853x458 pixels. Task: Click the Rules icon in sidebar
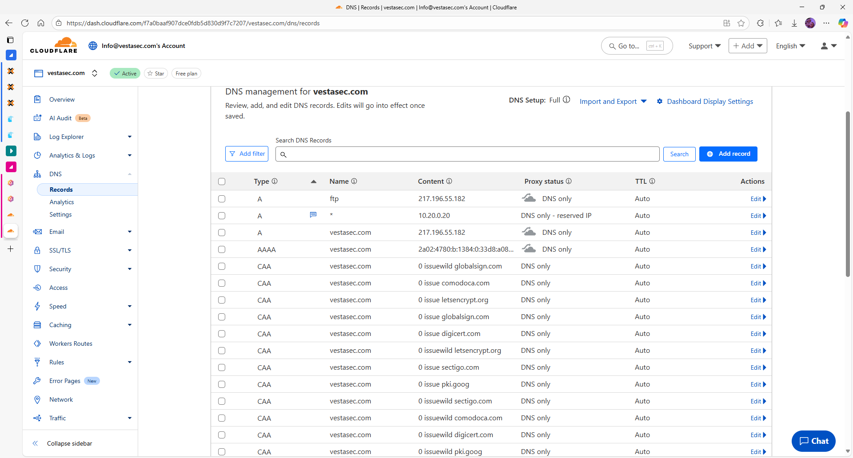coord(37,362)
